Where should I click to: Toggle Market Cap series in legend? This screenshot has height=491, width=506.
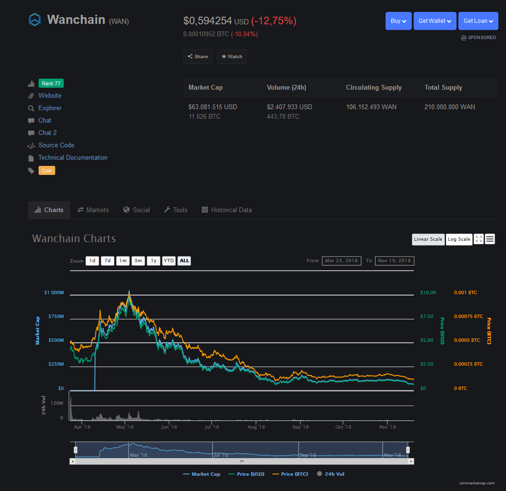(x=201, y=474)
